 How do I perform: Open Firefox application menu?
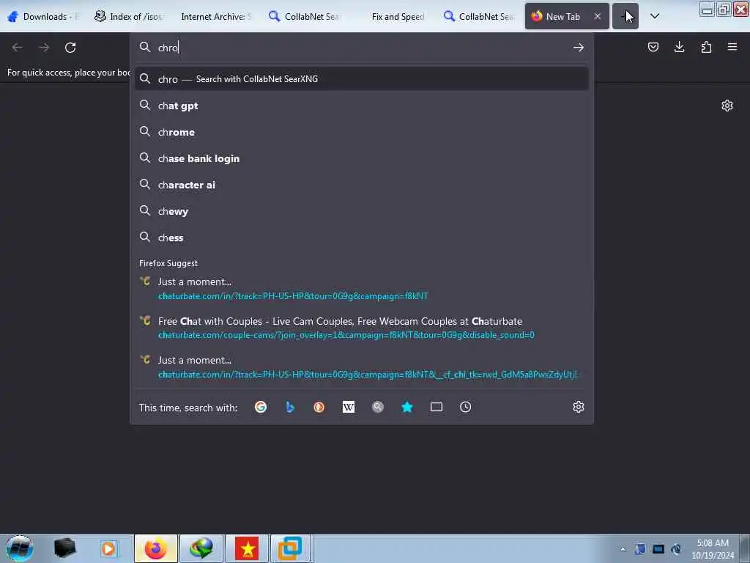732,47
